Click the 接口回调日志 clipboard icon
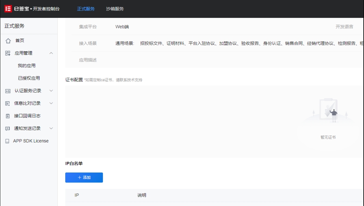Viewport: 364px width, 206px height. tap(8, 116)
